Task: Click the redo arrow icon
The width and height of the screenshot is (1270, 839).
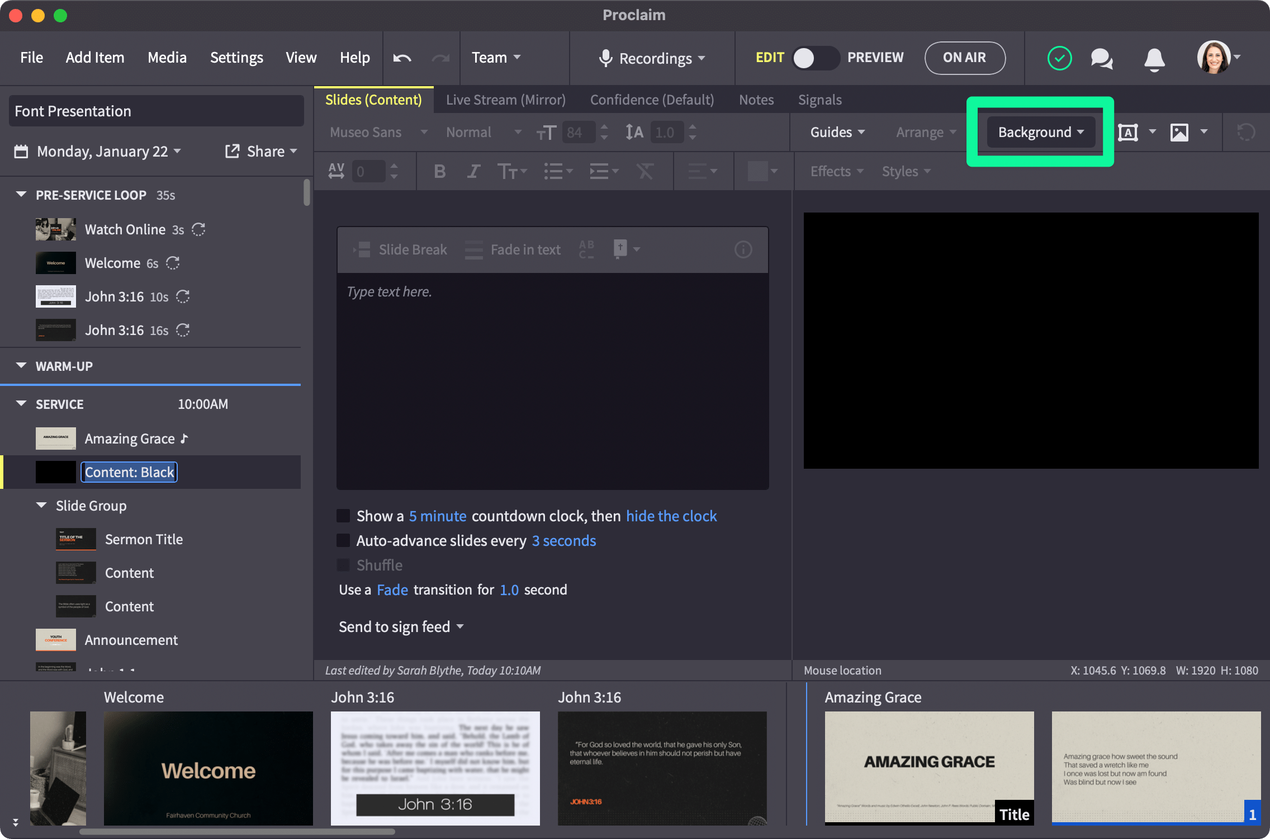Action: [441, 57]
